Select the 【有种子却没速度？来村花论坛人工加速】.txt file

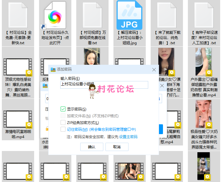204,23
